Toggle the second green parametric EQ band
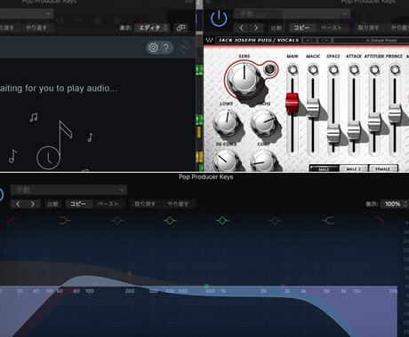This screenshot has height=337, width=409. (222, 220)
